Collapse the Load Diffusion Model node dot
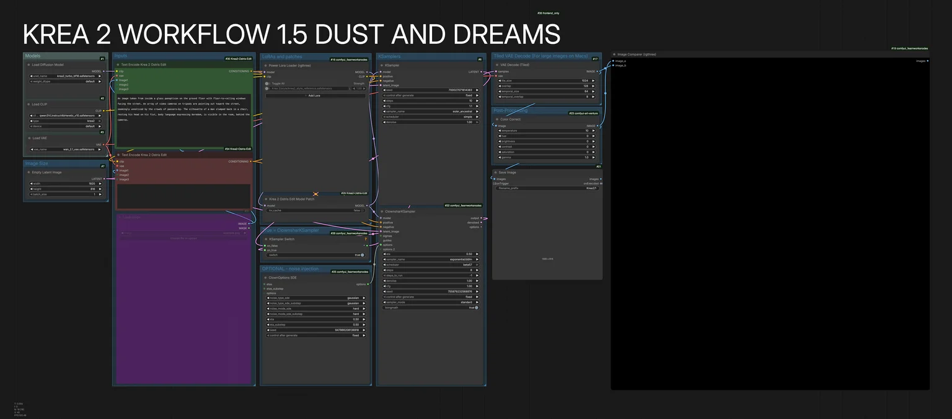Image resolution: width=952 pixels, height=419 pixels. pyautogui.click(x=29, y=64)
